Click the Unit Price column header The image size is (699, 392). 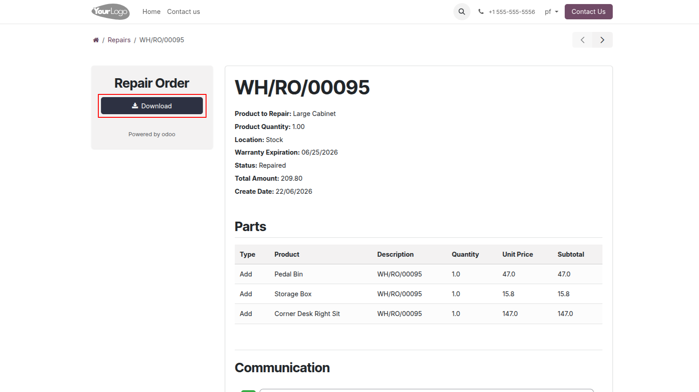(x=518, y=254)
